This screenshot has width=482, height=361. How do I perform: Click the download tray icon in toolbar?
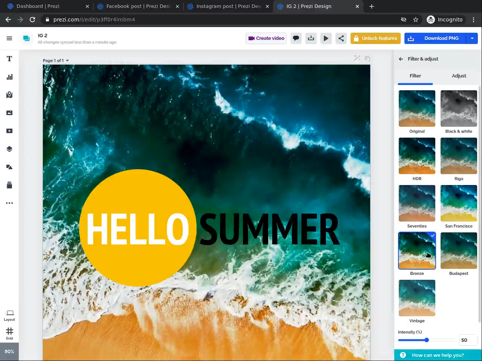pos(311,38)
